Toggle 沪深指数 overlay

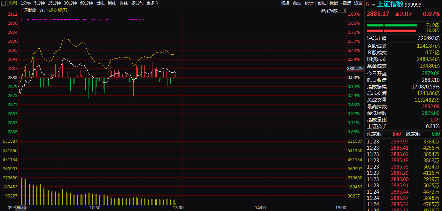coord(329,10)
